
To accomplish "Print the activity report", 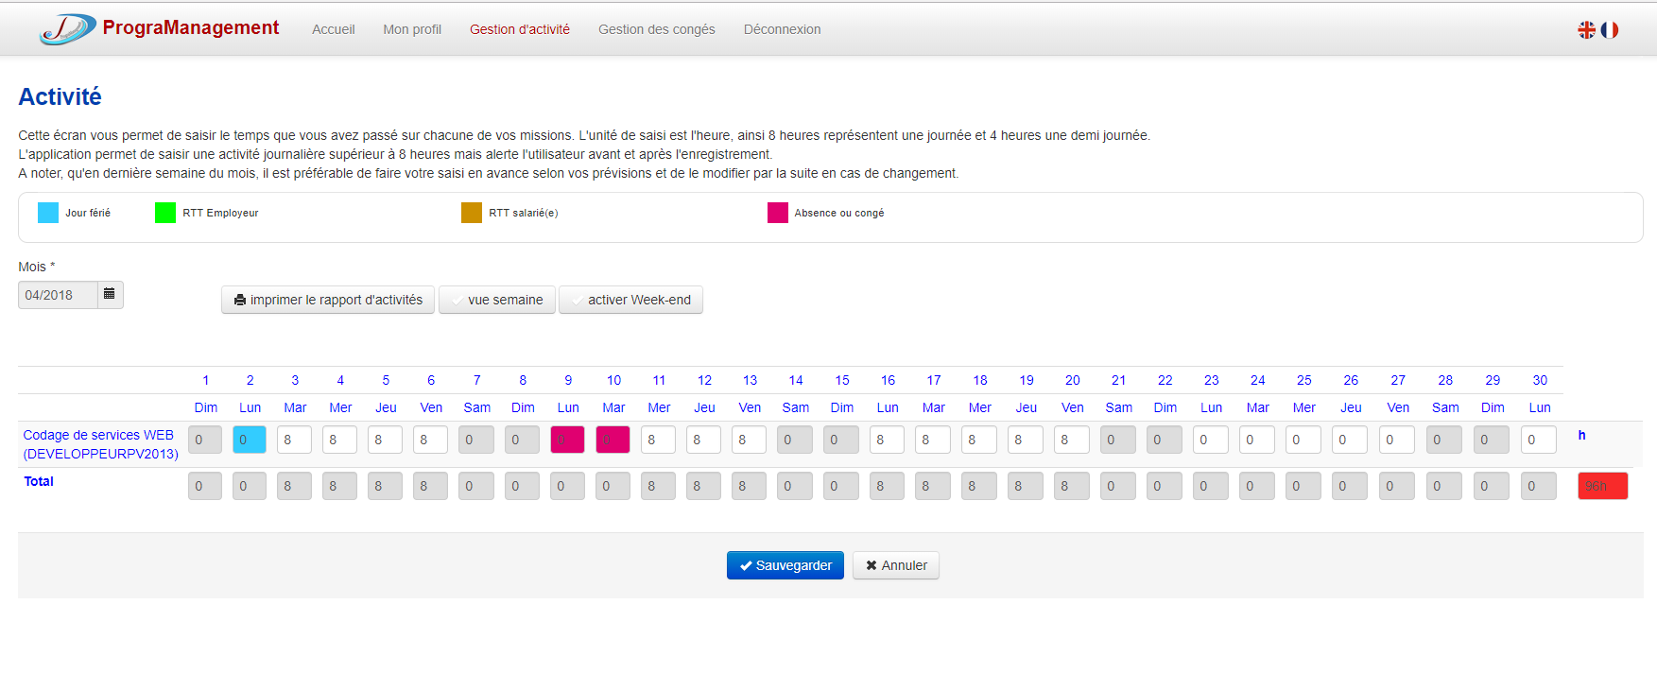I will click(x=328, y=300).
